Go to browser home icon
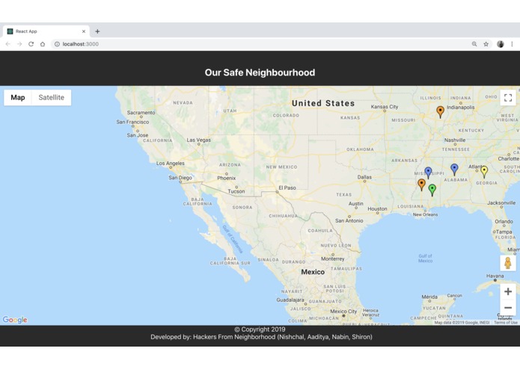 click(x=43, y=44)
